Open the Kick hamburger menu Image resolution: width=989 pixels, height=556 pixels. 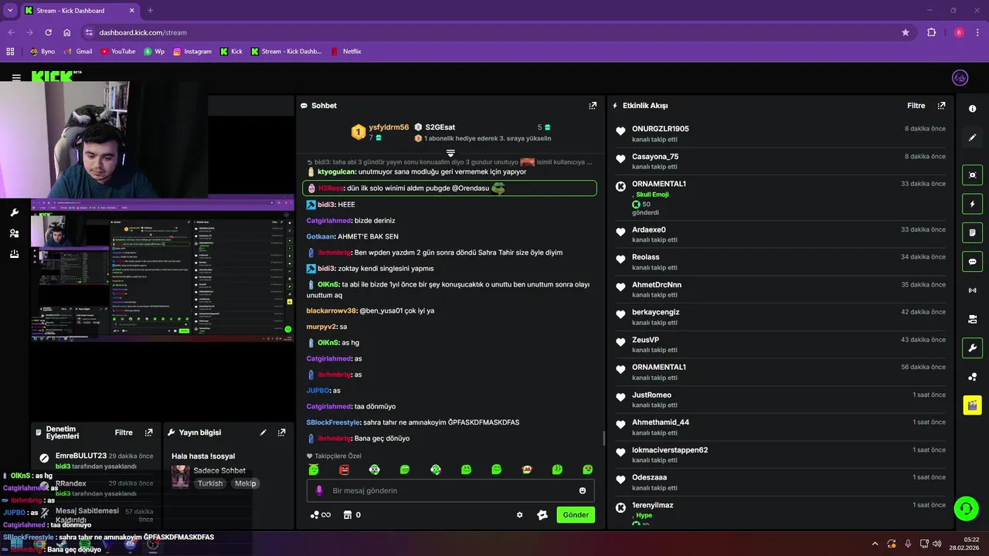16,77
